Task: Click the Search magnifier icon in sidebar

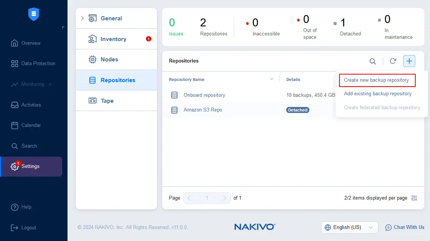Action: tap(15, 146)
